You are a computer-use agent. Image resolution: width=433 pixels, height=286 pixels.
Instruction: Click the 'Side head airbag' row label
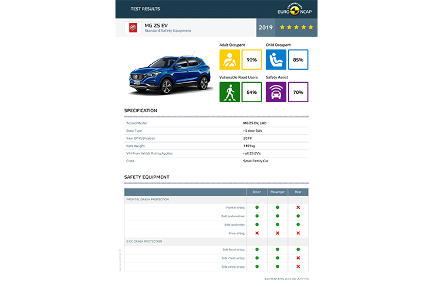(234, 249)
